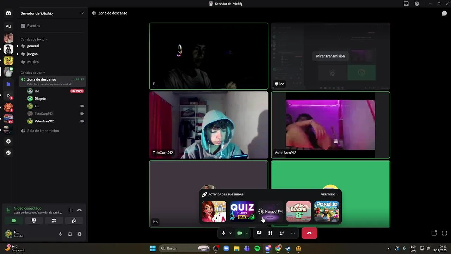Image resolution: width=451 pixels, height=254 pixels.
Task: Launch the Quiz Planet activity
Action: (242, 211)
